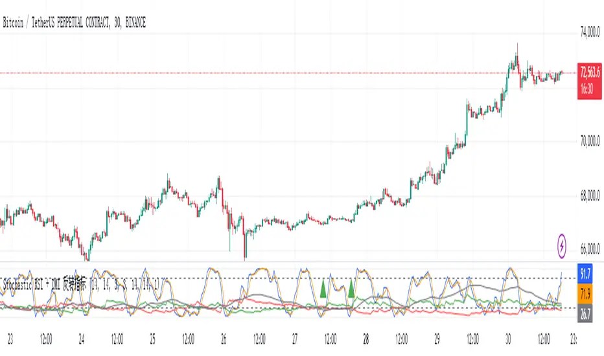This screenshot has height=356, width=604.
Task: Click the date label 26 on time axis
Action: 224,339
